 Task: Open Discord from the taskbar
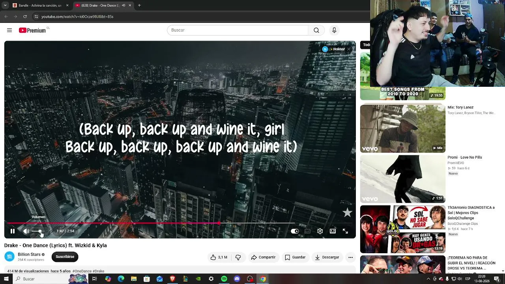click(x=237, y=279)
